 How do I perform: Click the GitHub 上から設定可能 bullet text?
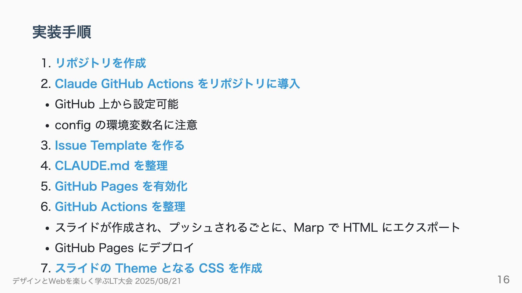[x=117, y=104]
